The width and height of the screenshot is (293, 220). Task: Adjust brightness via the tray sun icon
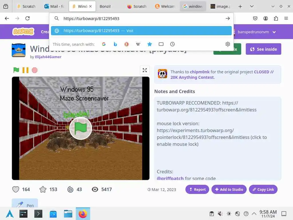tap(229, 214)
